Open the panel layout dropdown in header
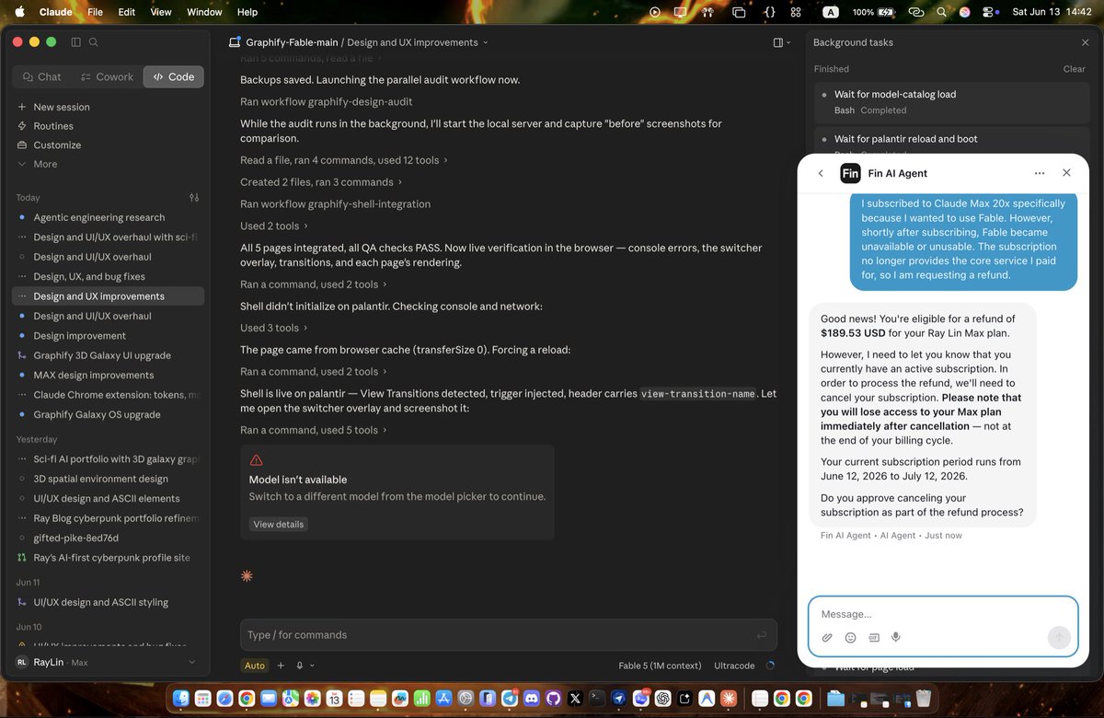The height and width of the screenshot is (718, 1104). [780, 42]
